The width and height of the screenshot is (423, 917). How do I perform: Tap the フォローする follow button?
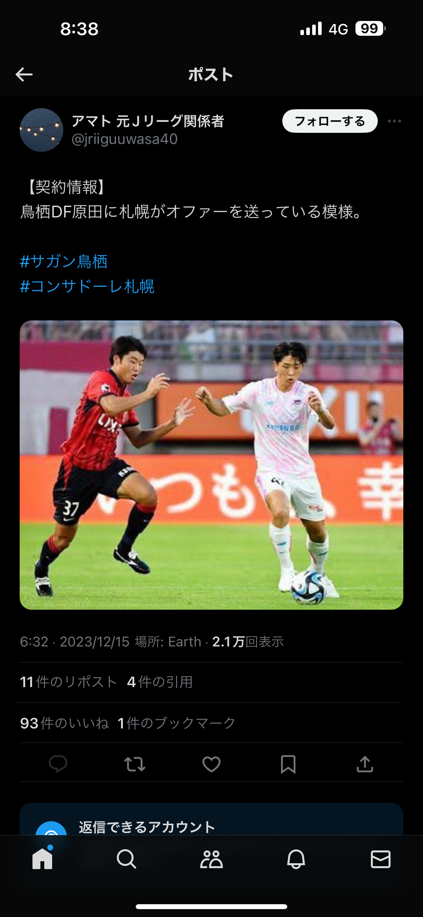pos(330,121)
